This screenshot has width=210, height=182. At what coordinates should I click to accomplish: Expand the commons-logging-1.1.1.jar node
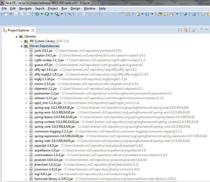[26, 132]
